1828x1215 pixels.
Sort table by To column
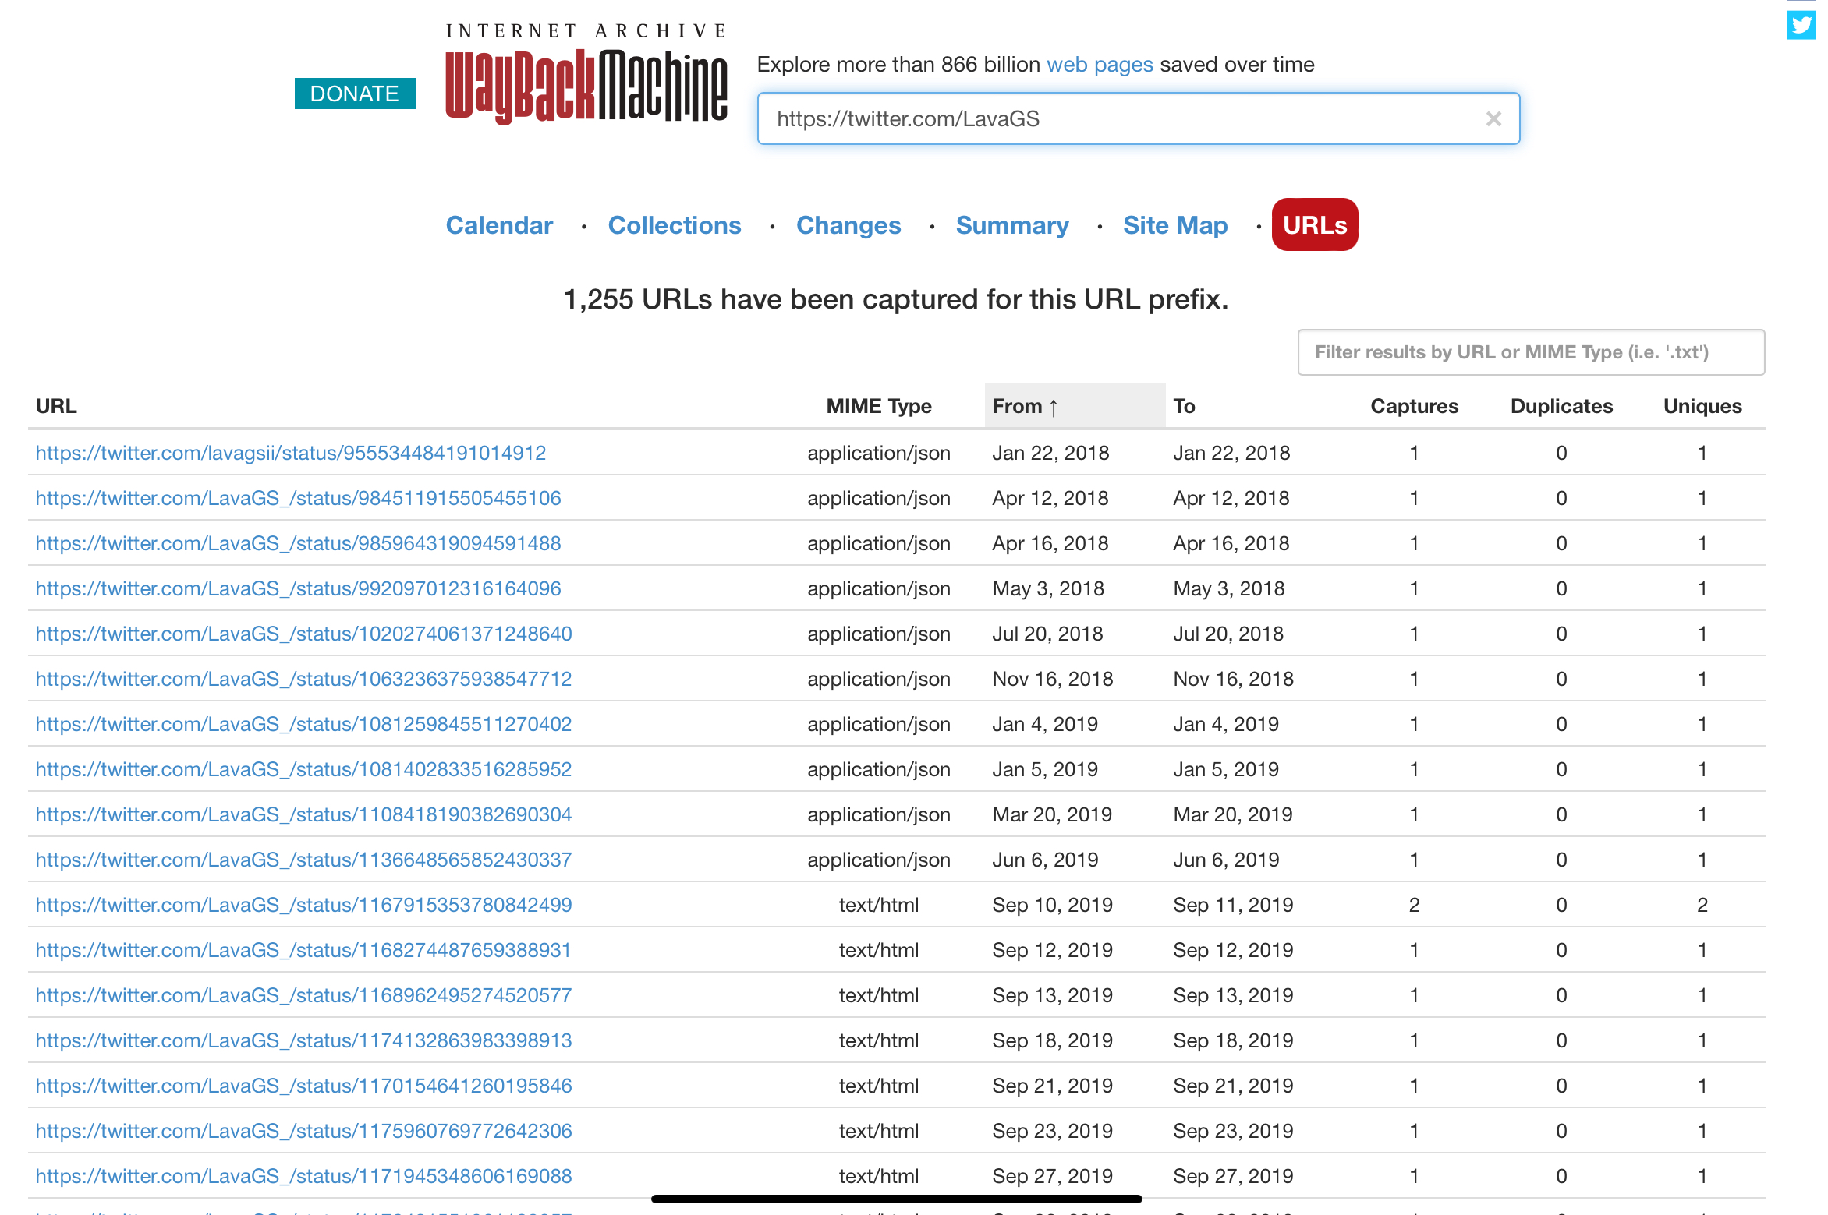pos(1184,406)
